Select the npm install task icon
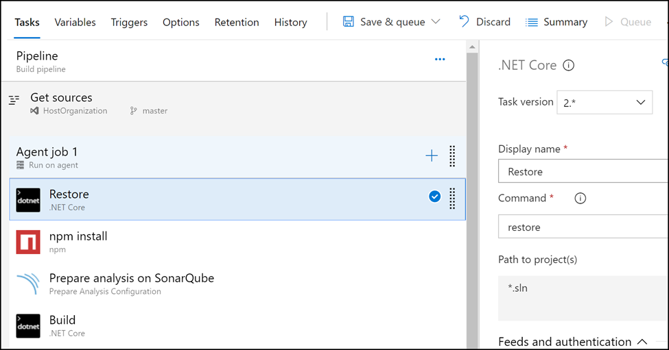This screenshot has height=350, width=669. point(28,242)
